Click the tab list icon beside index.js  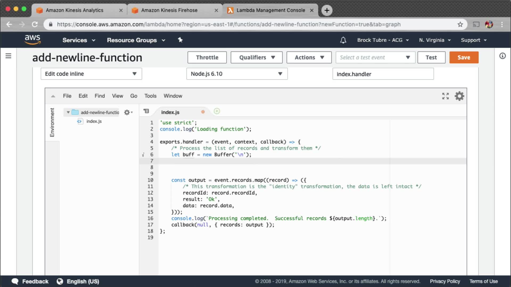(146, 111)
